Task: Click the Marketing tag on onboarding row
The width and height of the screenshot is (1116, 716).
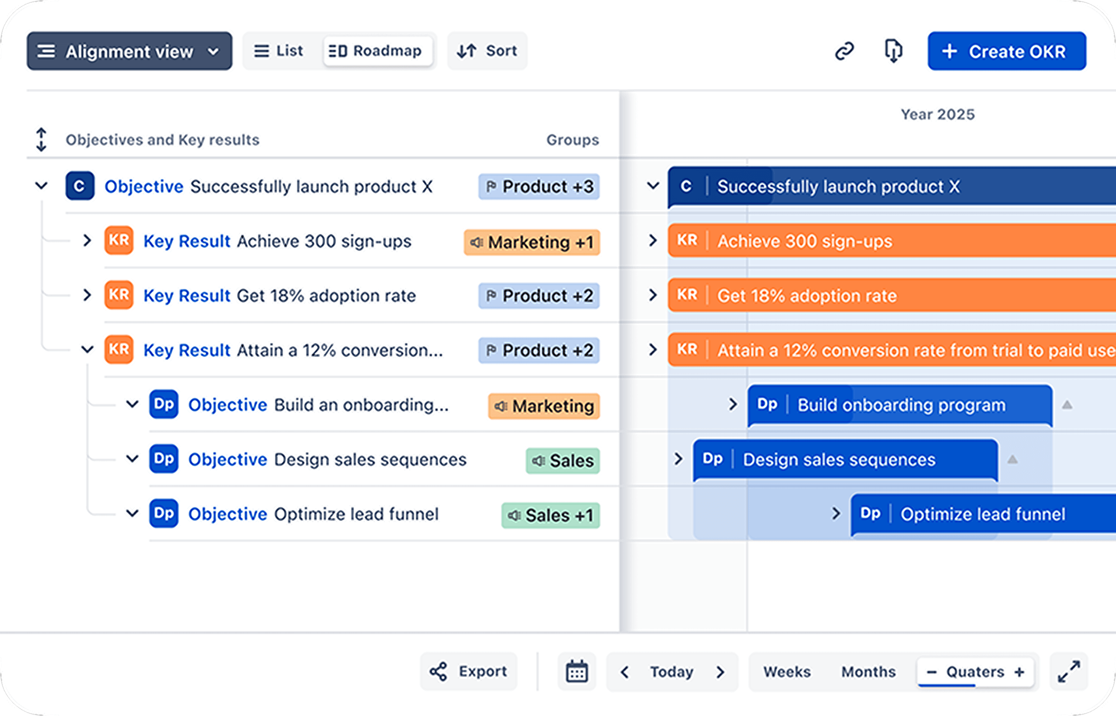Action: pos(544,406)
